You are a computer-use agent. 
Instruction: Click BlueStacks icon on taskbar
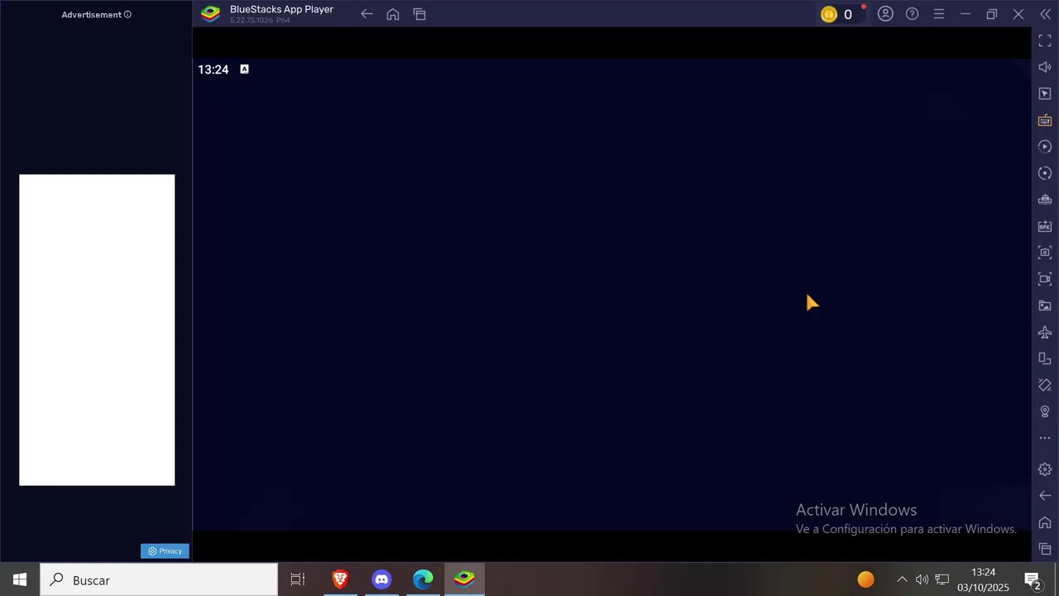coord(464,579)
